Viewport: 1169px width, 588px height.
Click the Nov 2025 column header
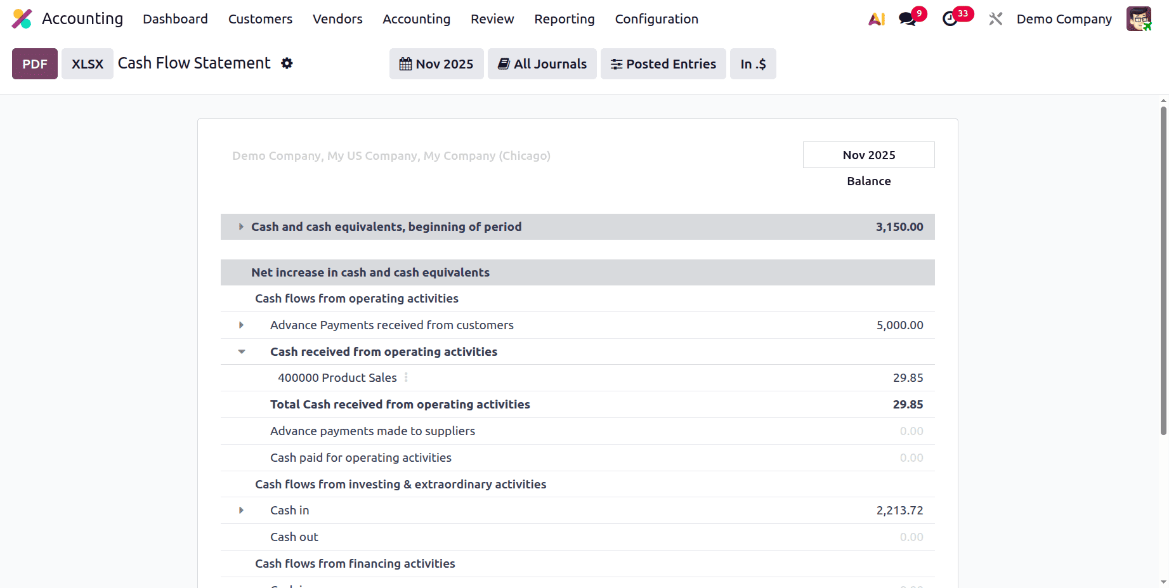pyautogui.click(x=869, y=155)
